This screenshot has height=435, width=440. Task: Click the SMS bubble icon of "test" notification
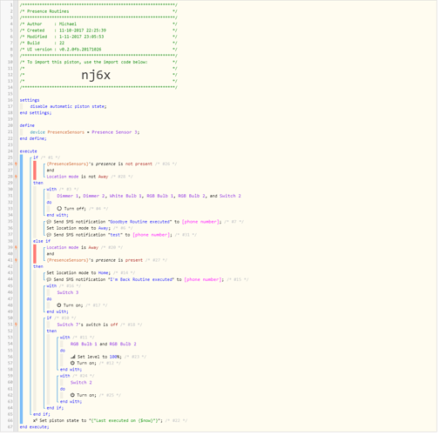point(49,235)
